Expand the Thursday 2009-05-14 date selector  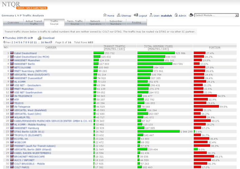point(16,38)
